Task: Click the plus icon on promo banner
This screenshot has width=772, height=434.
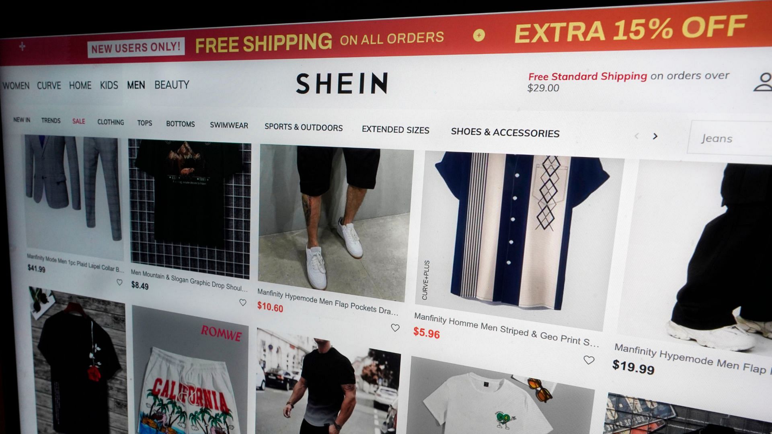Action: 22,47
